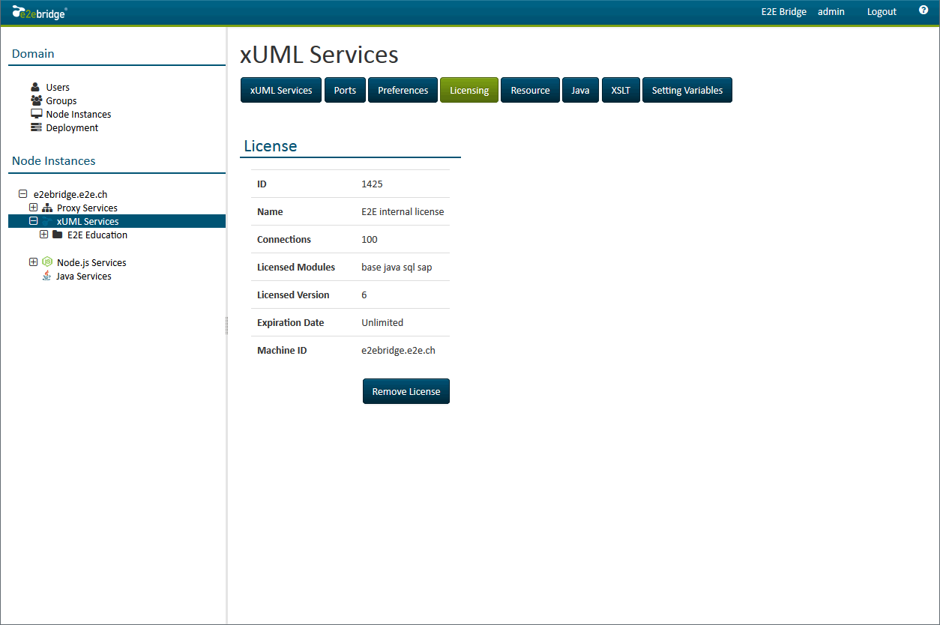
Task: Collapse the e2ebridge.e2e.ch node
Action: click(22, 194)
